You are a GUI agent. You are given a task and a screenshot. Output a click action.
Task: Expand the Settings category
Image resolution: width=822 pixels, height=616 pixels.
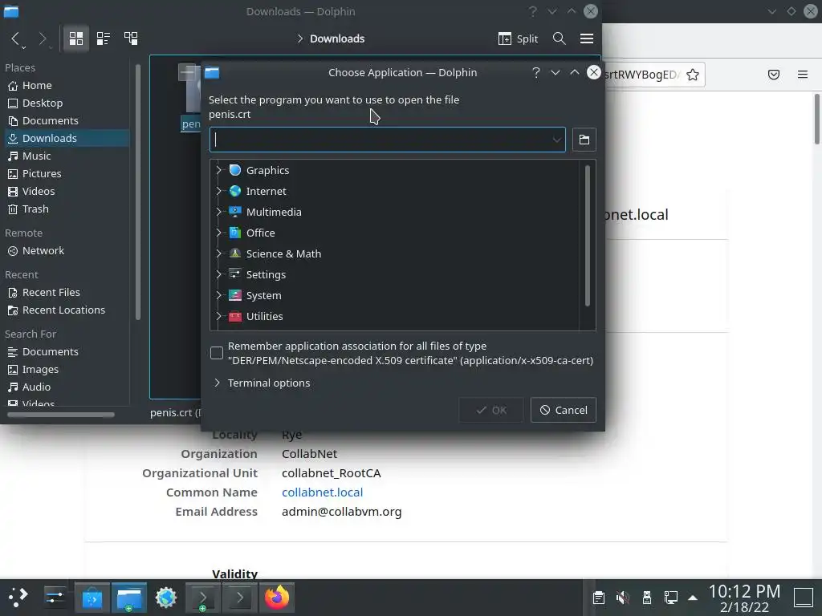point(218,274)
